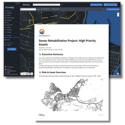The image size is (125, 125).
Task: Open Inspections in the sidebar
Action: pyautogui.click(x=8, y=13)
